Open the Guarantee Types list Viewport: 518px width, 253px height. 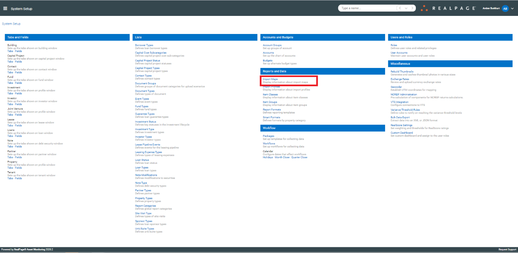pyautogui.click(x=145, y=114)
